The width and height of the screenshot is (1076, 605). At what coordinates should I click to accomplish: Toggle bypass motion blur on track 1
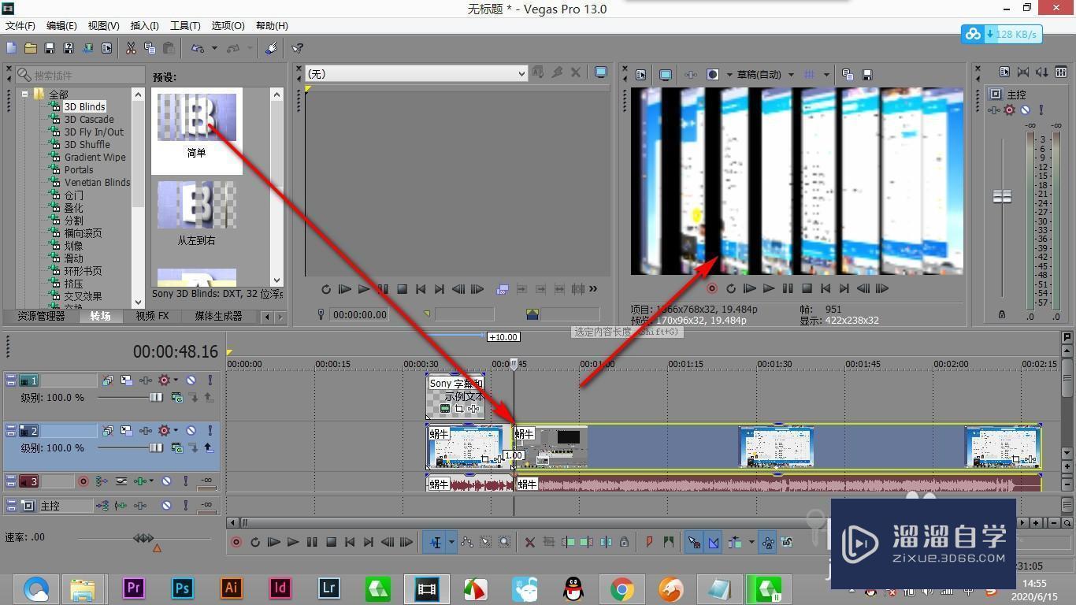pyautogui.click(x=107, y=380)
